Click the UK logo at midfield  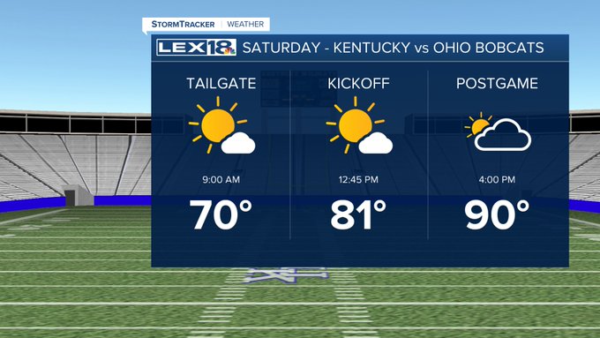pyautogui.click(x=286, y=275)
